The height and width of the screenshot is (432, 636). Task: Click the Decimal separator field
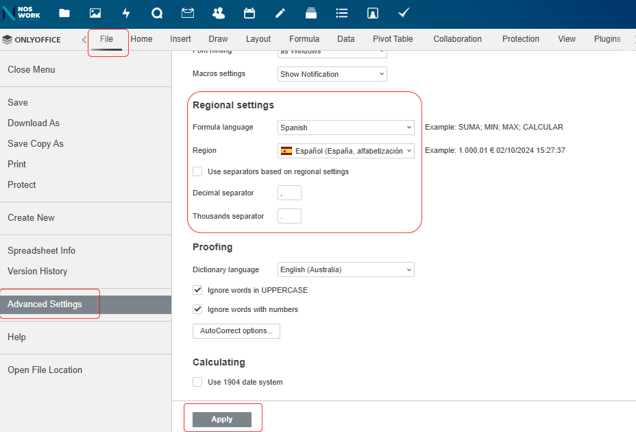coord(290,193)
